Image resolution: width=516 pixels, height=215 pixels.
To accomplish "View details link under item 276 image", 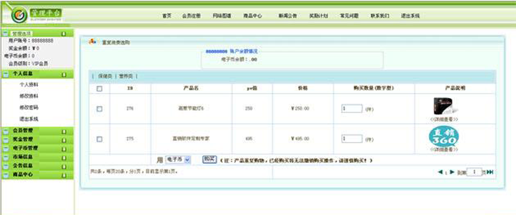I will [444, 119].
